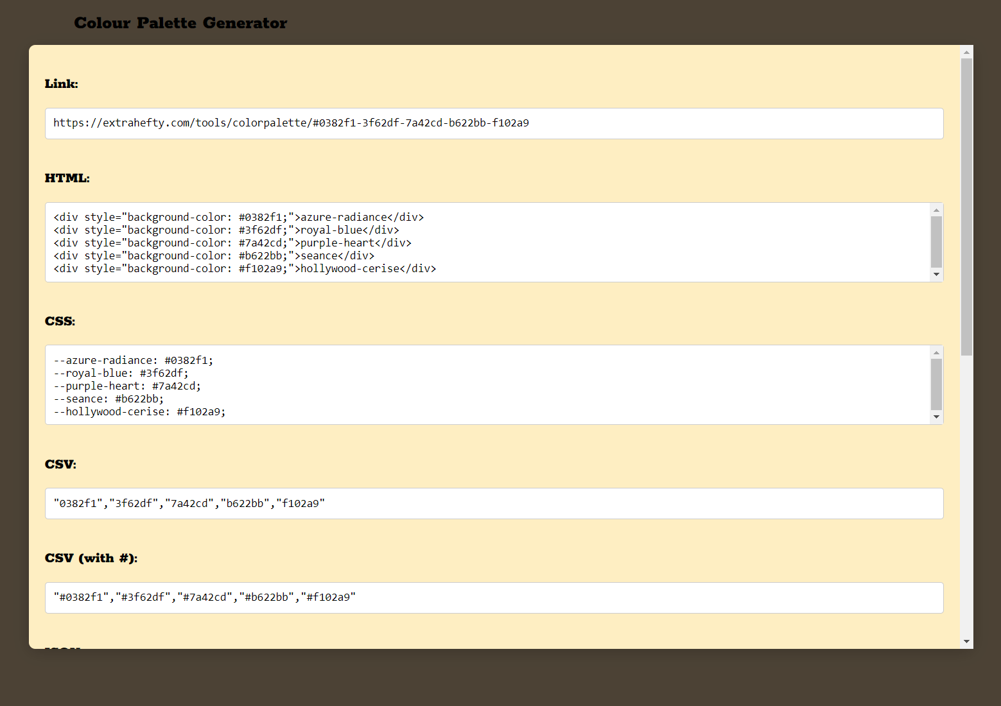The image size is (1001, 706).
Task: Click the "CSV (with #):" heading
Action: coord(91,558)
